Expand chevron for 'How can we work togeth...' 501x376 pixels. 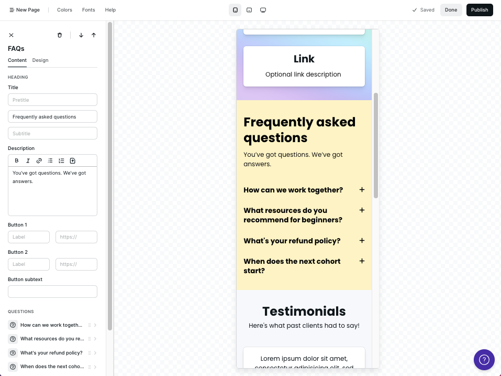tap(95, 325)
